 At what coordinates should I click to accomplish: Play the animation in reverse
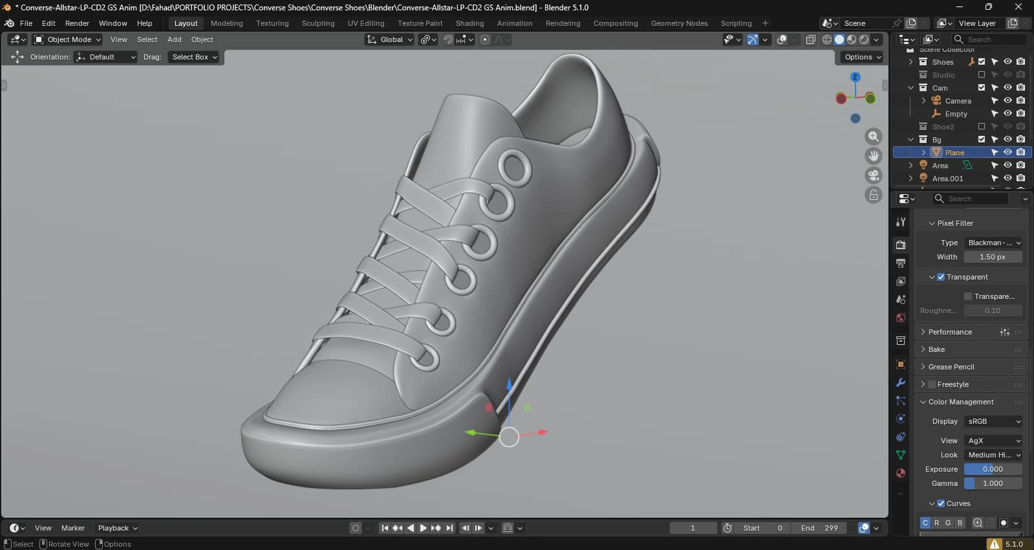coord(410,528)
